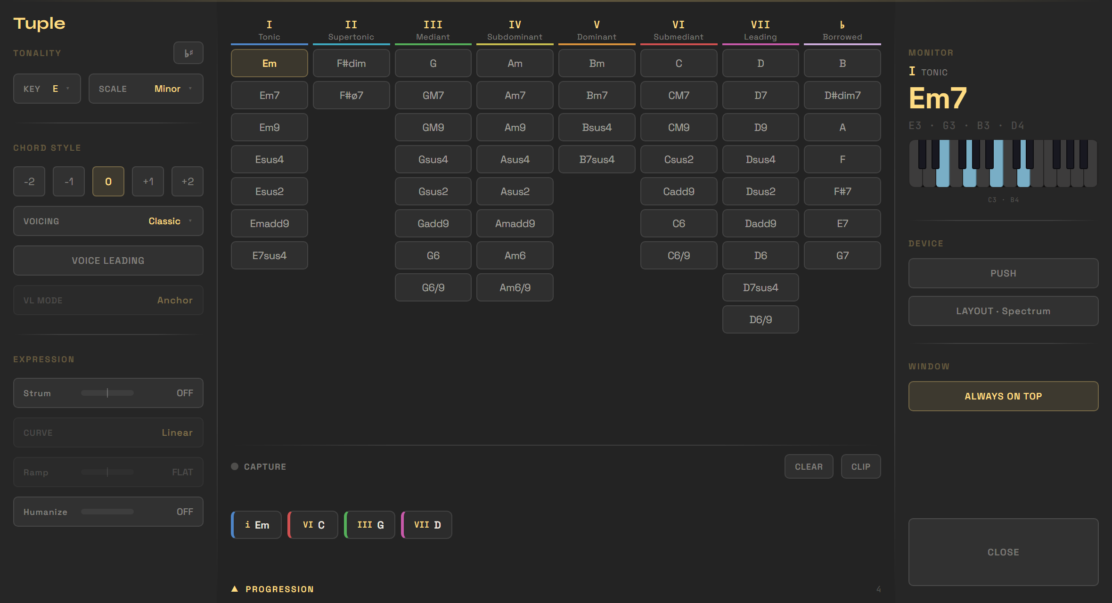Play the Esus2 chord pad
This screenshot has width=1112, height=603.
tap(270, 191)
